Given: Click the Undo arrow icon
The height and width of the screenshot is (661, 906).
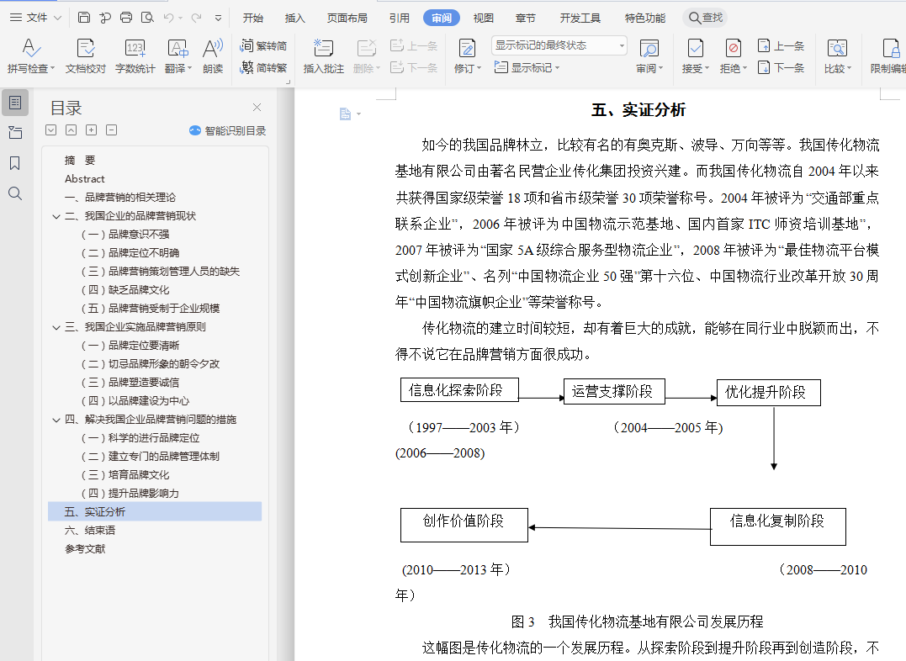Looking at the screenshot, I should [x=169, y=18].
